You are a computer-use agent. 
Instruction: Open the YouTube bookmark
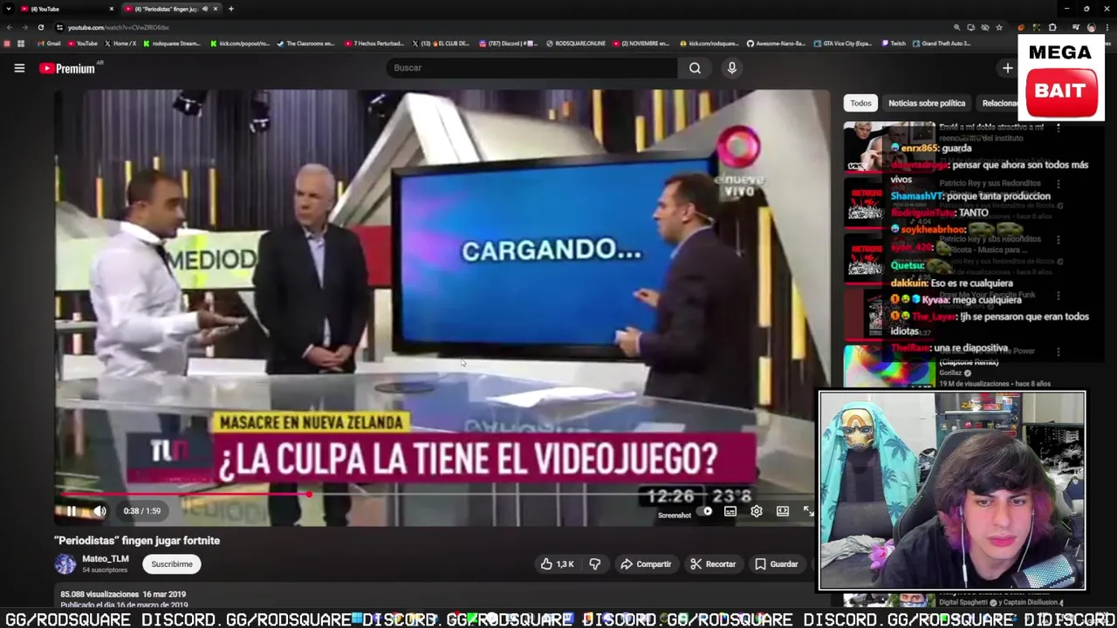(x=83, y=44)
